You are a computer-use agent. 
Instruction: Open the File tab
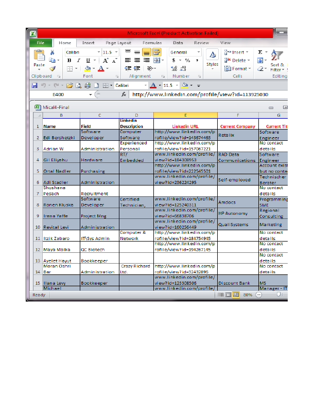[41, 43]
